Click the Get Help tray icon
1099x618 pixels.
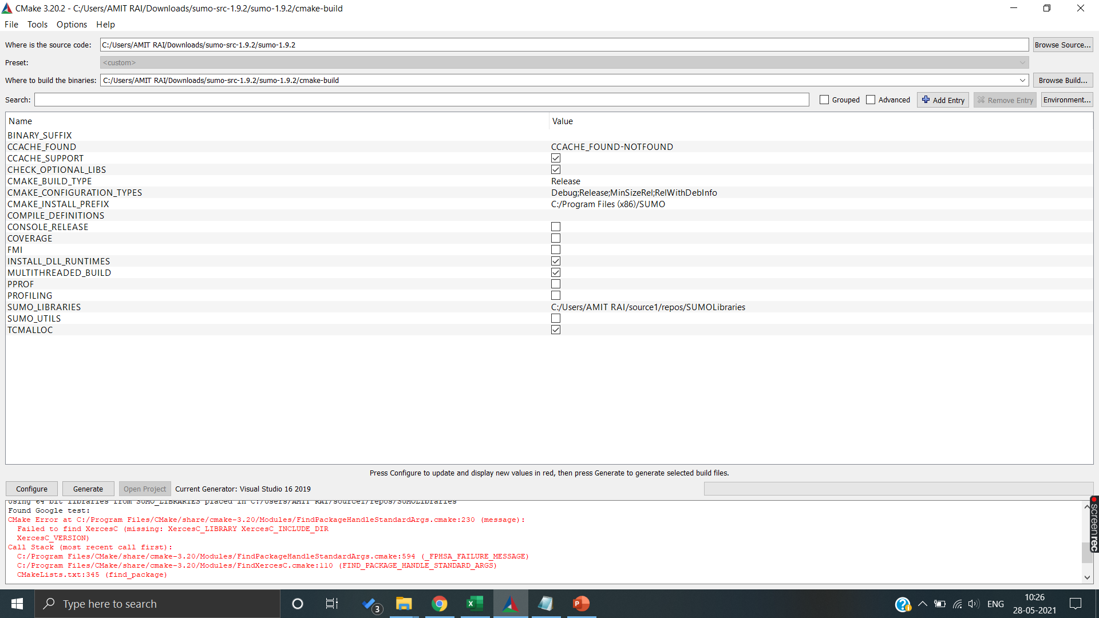click(x=903, y=604)
